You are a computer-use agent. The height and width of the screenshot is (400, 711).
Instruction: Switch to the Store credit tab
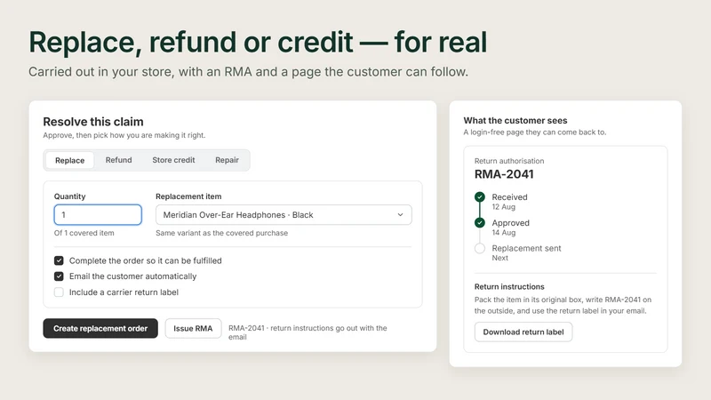coord(173,160)
